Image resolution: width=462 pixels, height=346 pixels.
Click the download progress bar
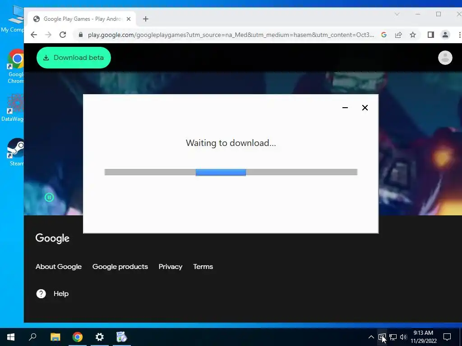pyautogui.click(x=231, y=172)
